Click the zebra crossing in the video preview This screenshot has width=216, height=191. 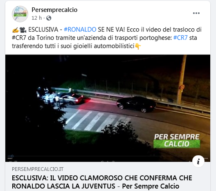(97, 120)
